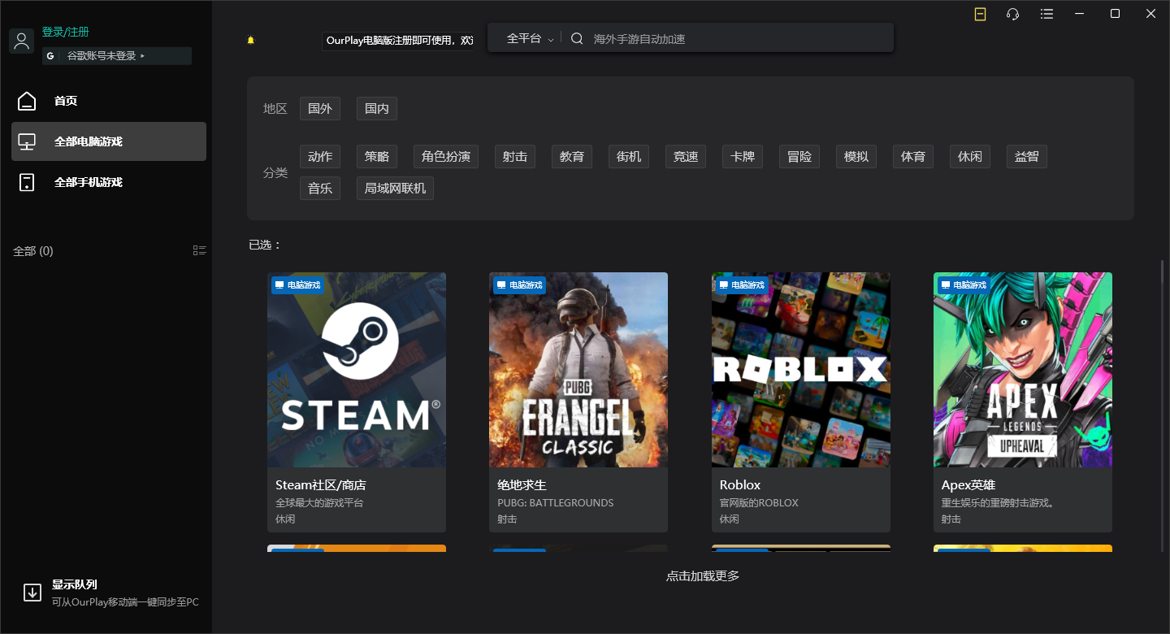Image resolution: width=1170 pixels, height=634 pixels.
Task: Click the list view icon next to 全部 (0)
Action: coord(200,250)
